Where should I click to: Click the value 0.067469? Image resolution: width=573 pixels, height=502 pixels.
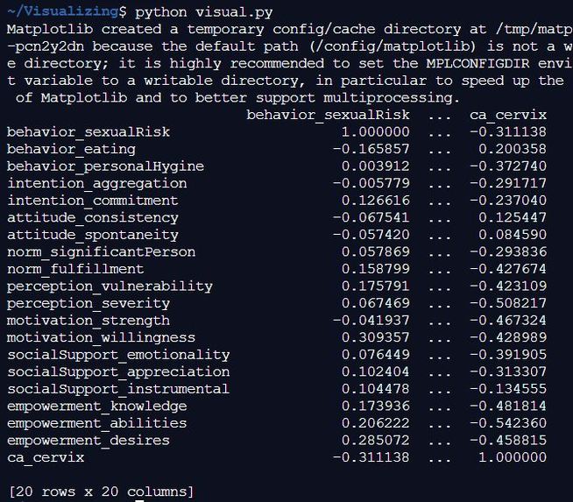(375, 304)
